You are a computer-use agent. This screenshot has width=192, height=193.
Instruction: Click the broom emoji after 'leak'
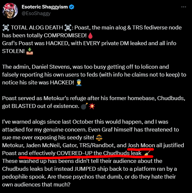[147, 153]
